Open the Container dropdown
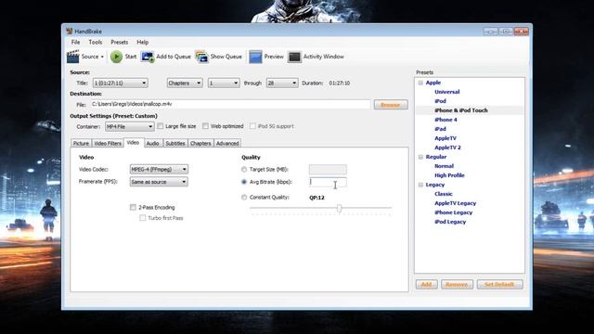The width and height of the screenshot is (594, 334). tap(129, 126)
